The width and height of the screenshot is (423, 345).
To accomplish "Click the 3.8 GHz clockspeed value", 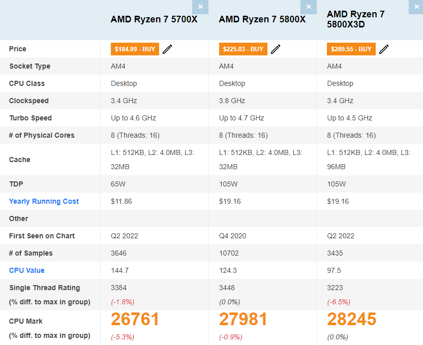I will coord(232,101).
